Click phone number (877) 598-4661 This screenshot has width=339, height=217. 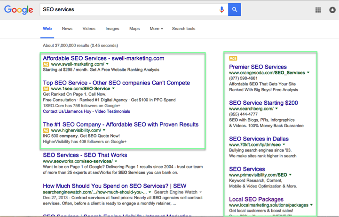(x=243, y=78)
